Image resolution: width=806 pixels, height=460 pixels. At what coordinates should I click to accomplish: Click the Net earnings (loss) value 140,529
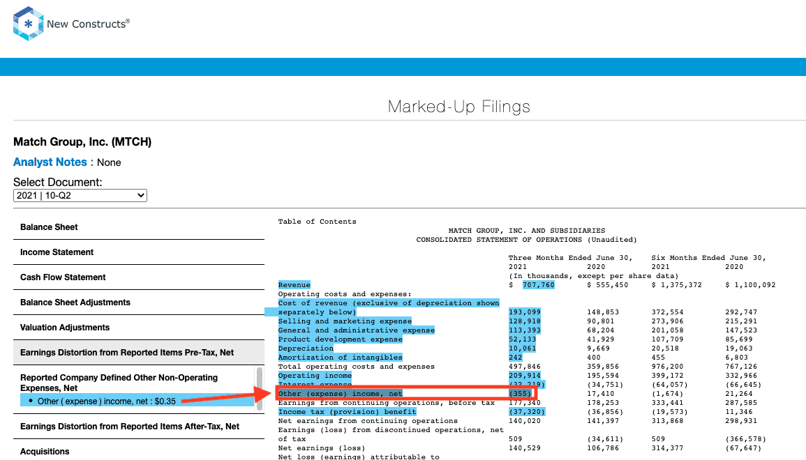tap(524, 448)
